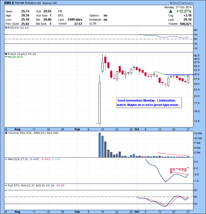Screen dimensions: 206x214
Task: Click the Dividends: no entry
Action: point(98,20)
